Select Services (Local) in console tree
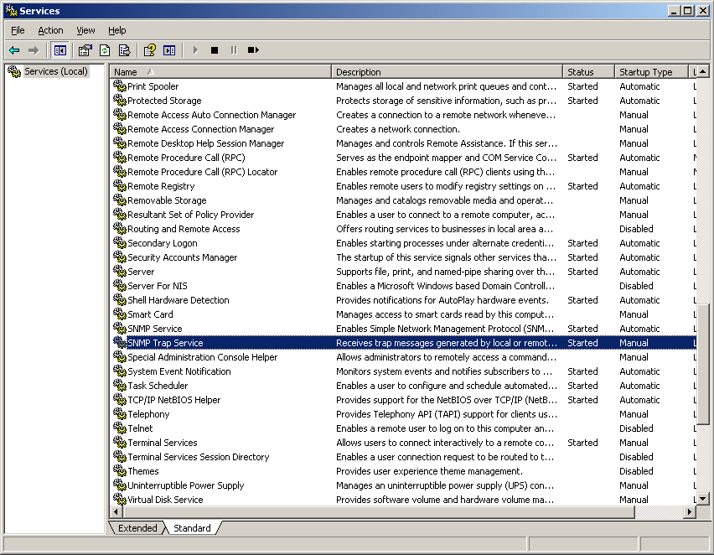This screenshot has width=714, height=555. (x=55, y=71)
